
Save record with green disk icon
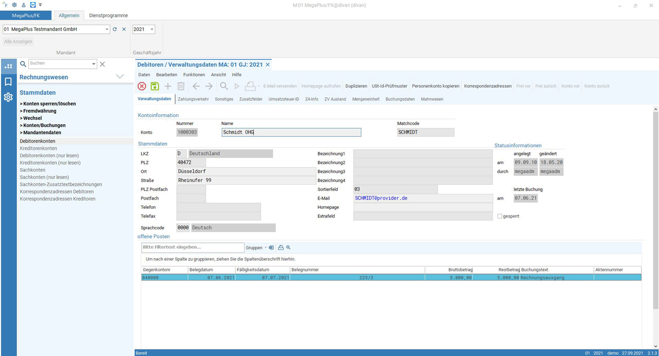tap(154, 86)
